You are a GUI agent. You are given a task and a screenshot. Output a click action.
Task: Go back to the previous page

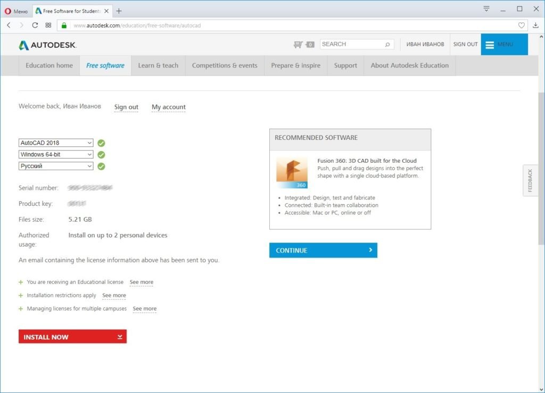click(9, 25)
